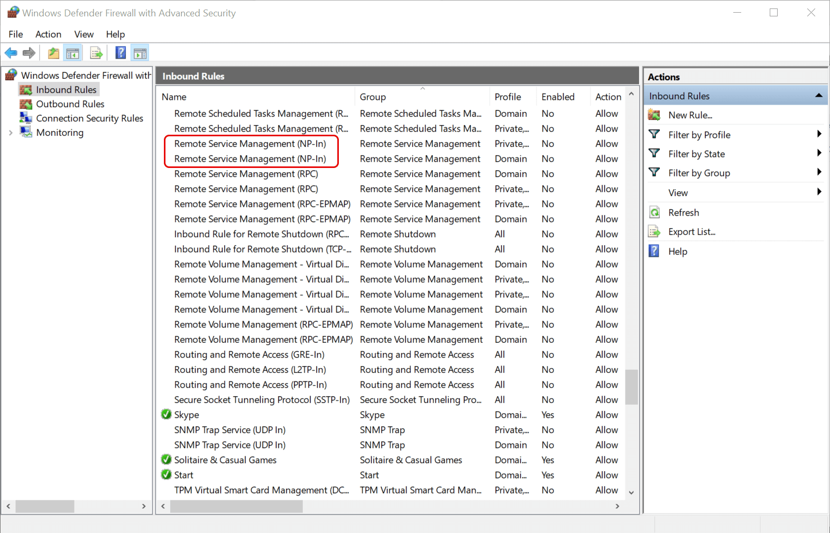
Task: Click the green check icon beside Skype
Action: [166, 414]
